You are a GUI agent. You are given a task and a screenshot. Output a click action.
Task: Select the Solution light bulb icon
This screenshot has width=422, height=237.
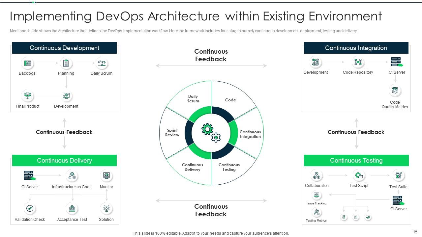106,208
